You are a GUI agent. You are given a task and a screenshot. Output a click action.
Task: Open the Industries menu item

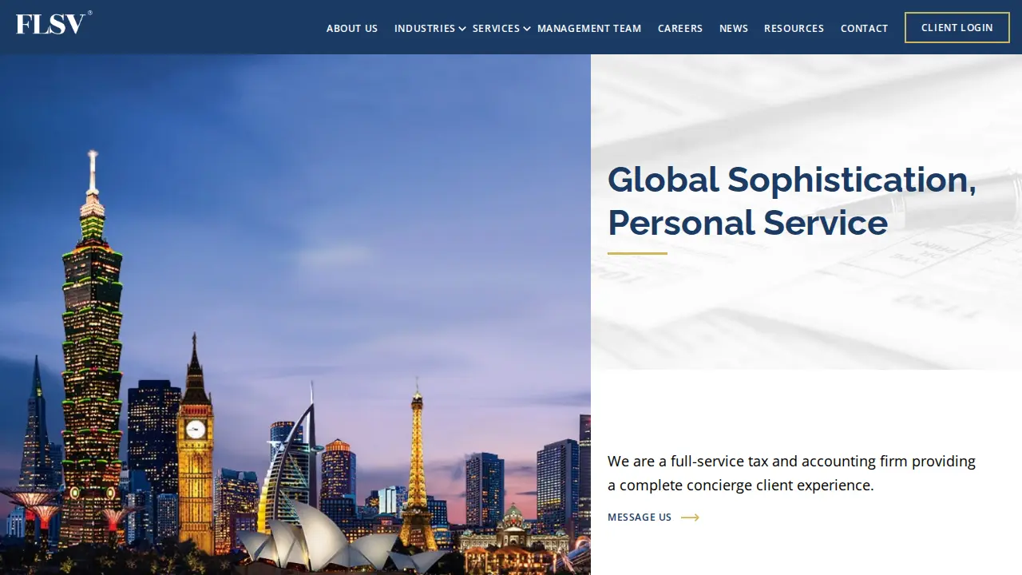tap(425, 28)
